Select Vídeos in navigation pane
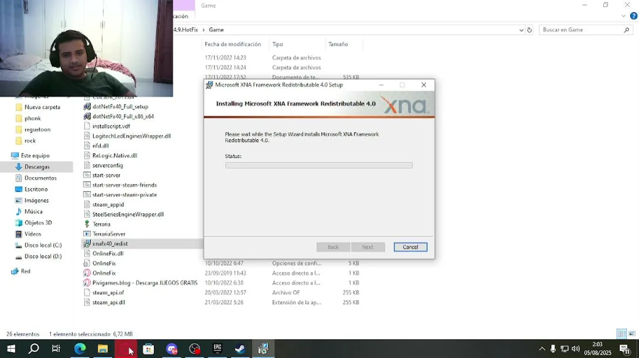 point(33,234)
